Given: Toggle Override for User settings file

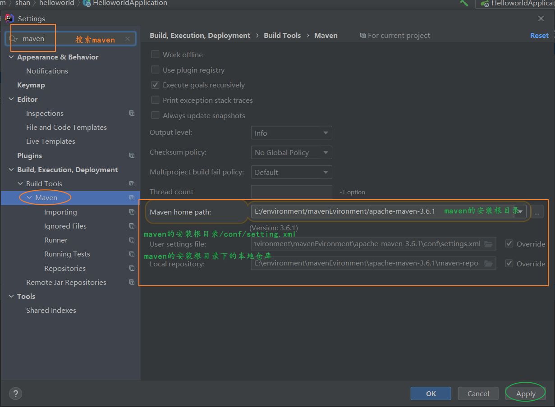Looking at the screenshot, I should (509, 244).
